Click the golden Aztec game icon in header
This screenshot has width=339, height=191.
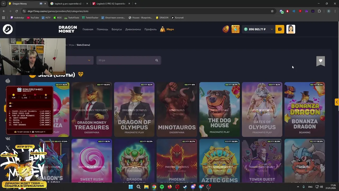coord(235,29)
